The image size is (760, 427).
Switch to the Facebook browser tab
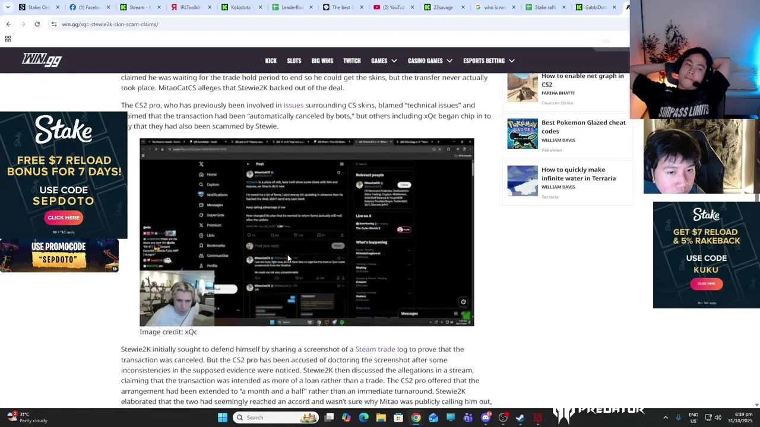click(x=89, y=7)
